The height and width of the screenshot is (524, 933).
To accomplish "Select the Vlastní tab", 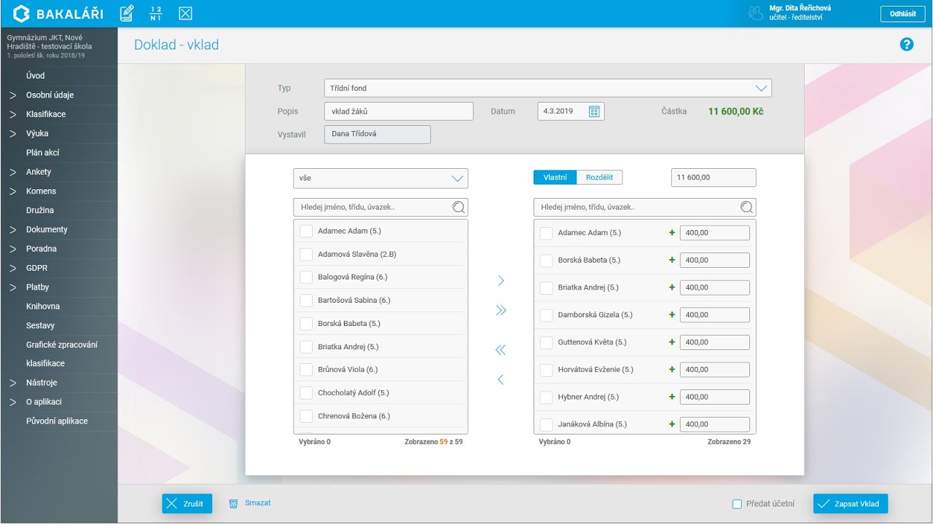I will pos(555,178).
